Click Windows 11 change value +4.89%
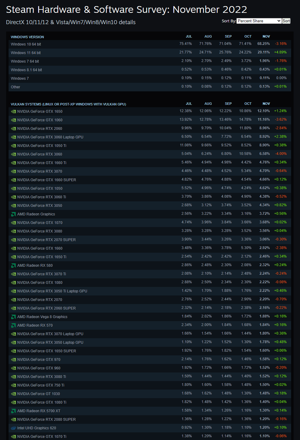Image resolution: width=300 pixels, height=440 pixels. pyautogui.click(x=280, y=52)
